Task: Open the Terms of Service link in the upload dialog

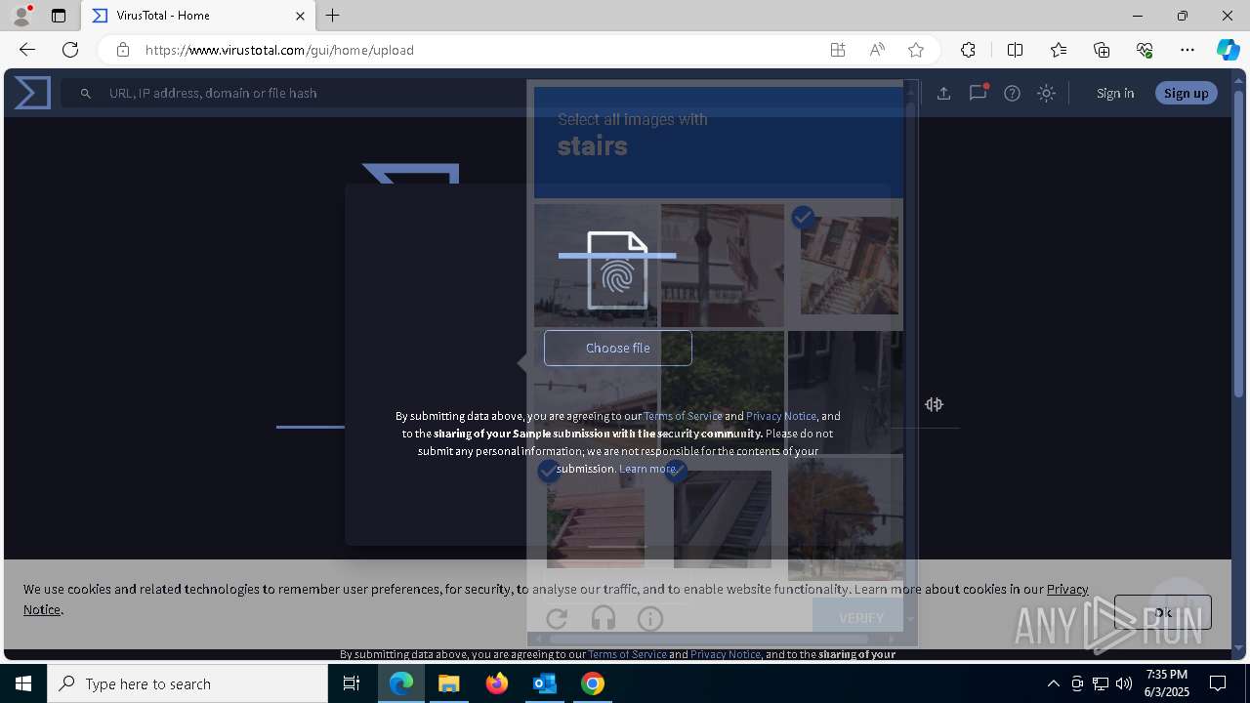Action: point(683,416)
